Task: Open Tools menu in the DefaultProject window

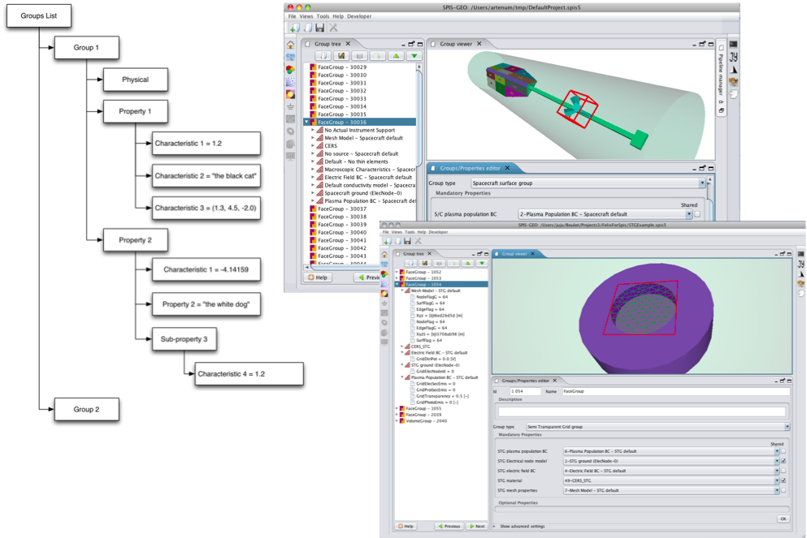Action: [323, 16]
